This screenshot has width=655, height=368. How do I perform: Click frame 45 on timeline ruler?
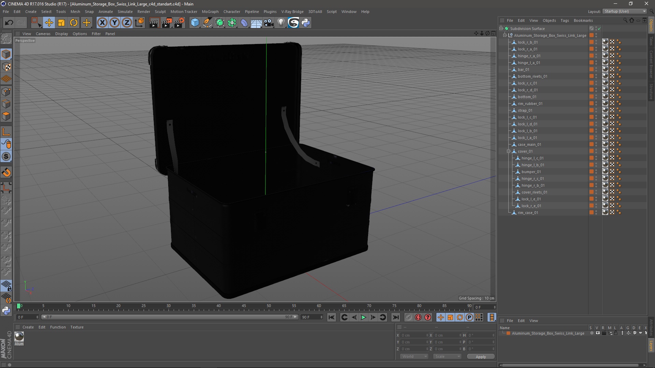pos(244,306)
